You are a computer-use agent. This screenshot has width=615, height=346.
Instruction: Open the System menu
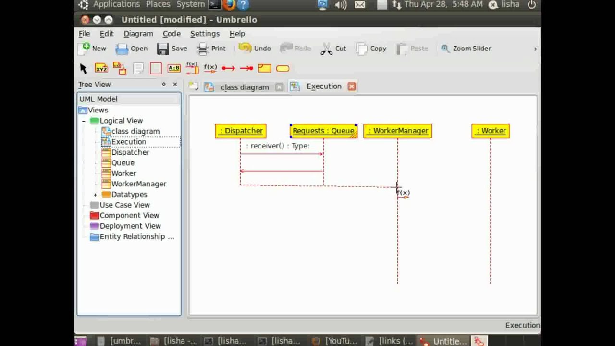coord(190,4)
